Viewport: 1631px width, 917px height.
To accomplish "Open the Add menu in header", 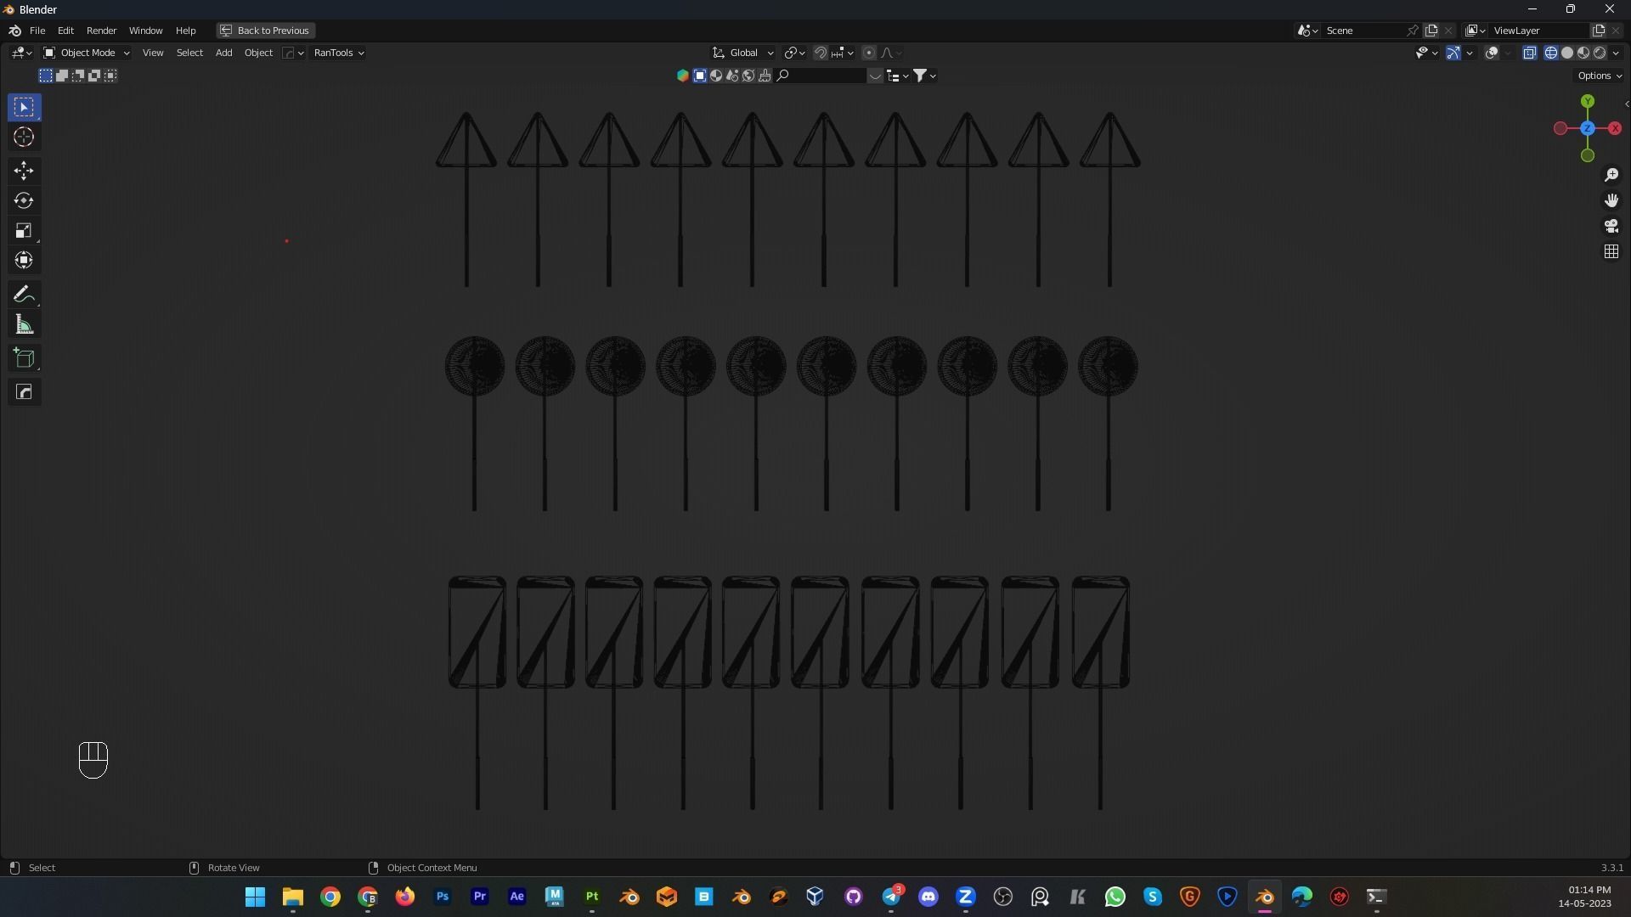I will [223, 53].
